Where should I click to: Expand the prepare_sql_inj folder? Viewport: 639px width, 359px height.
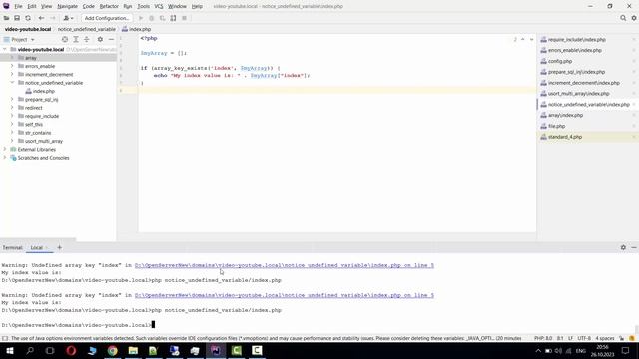tap(12, 99)
